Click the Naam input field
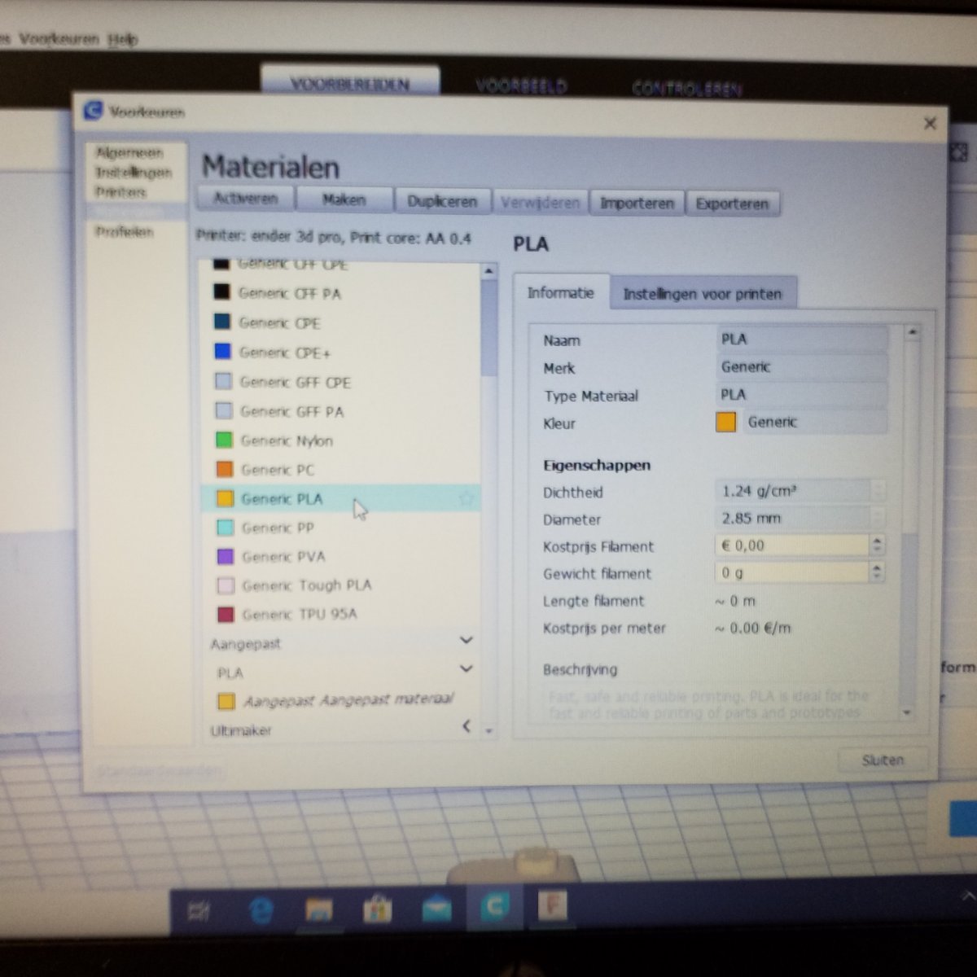 (x=802, y=340)
